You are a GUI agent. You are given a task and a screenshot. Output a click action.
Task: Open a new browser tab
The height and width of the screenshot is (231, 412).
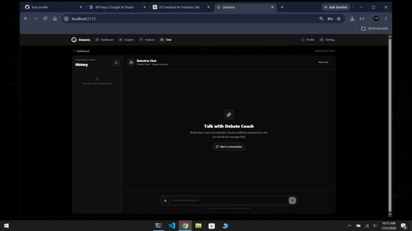pyautogui.click(x=282, y=7)
